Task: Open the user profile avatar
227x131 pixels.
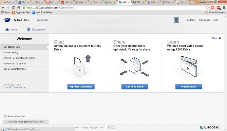Action: coord(176,20)
